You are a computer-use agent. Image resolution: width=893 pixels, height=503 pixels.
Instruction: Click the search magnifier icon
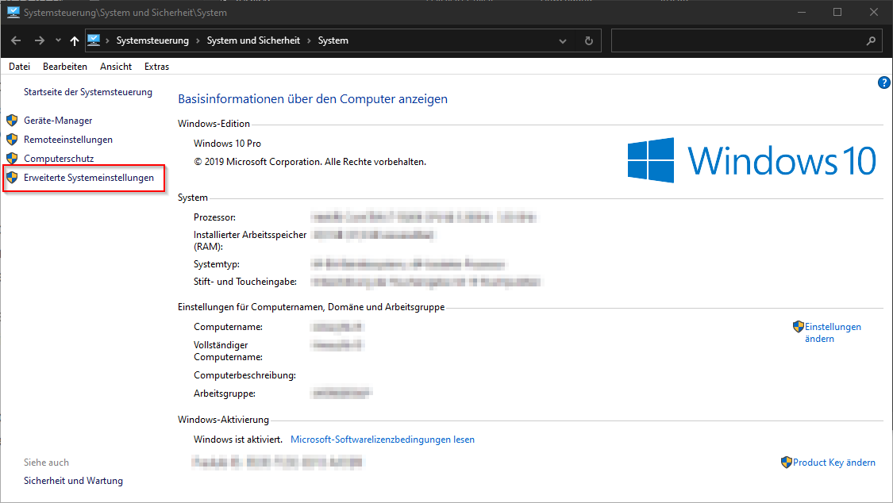point(871,40)
